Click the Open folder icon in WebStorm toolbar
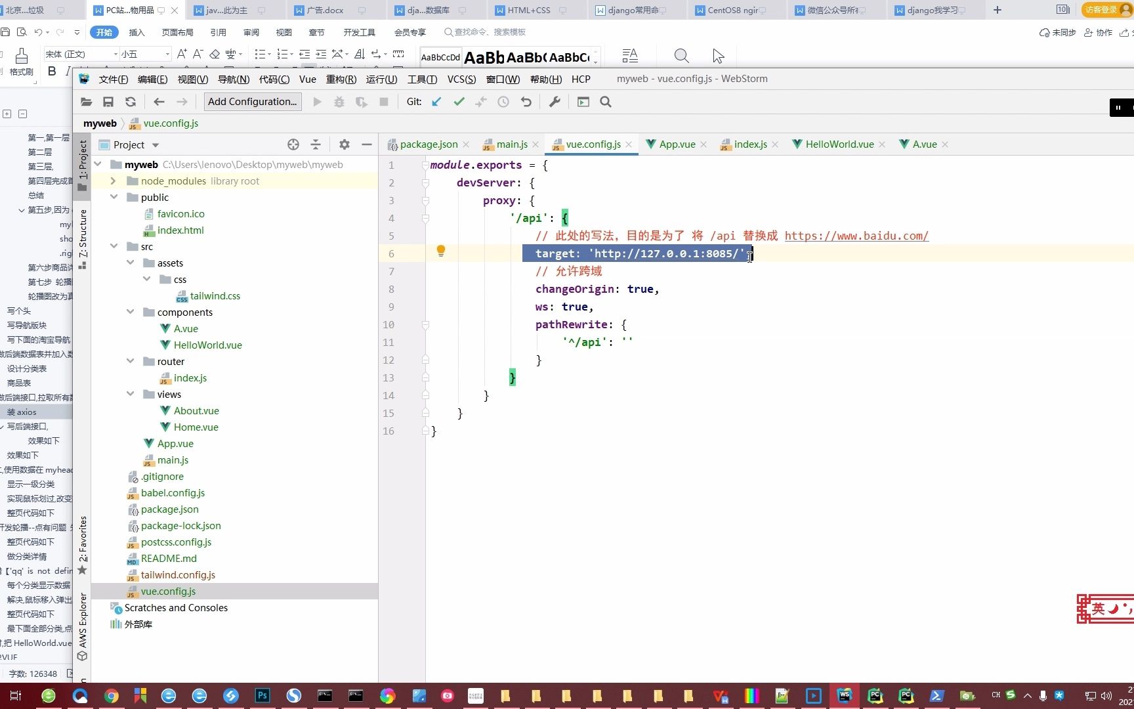This screenshot has height=709, width=1134. (x=86, y=102)
